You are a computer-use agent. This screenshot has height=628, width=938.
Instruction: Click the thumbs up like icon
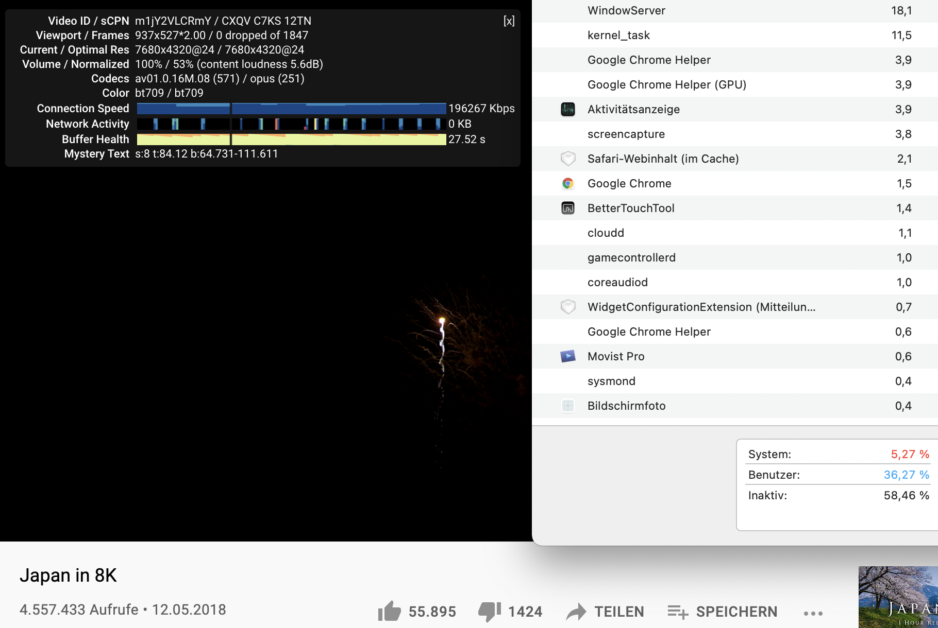click(x=389, y=612)
